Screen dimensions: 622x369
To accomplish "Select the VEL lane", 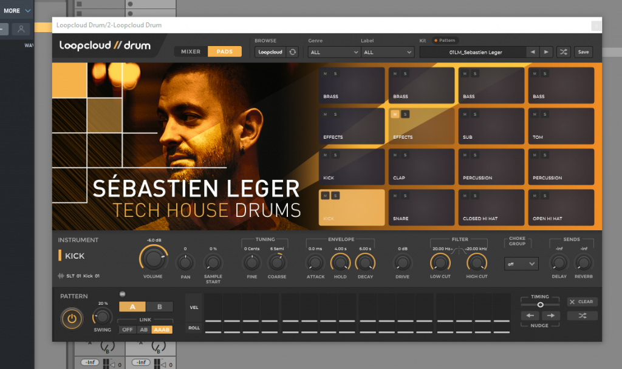I will click(x=194, y=307).
